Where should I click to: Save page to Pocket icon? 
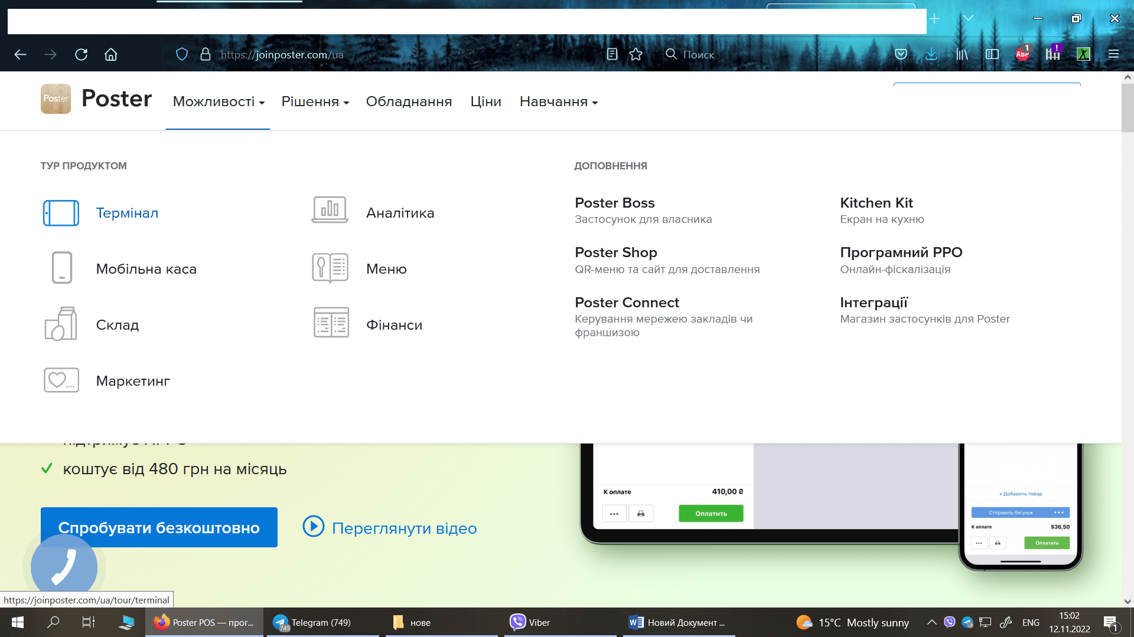tap(901, 54)
